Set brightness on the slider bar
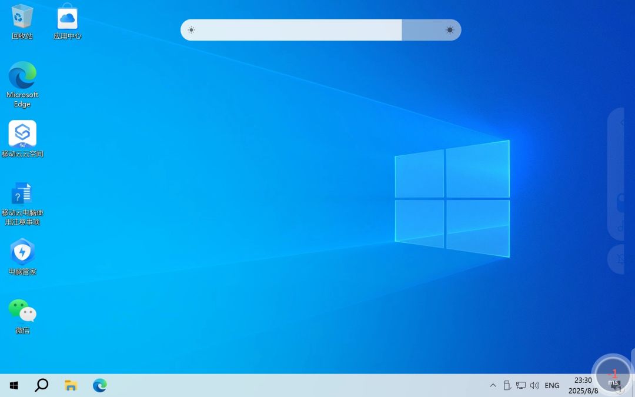The image size is (635, 397). [x=321, y=30]
